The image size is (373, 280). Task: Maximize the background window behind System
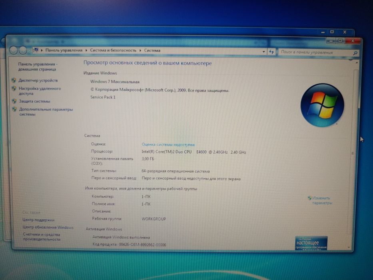332,32
